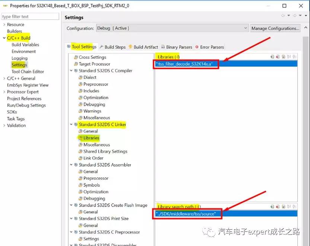The height and width of the screenshot is (246, 310).
Task: Select Link Order under C Linker
Action: pyautogui.click(x=93, y=158)
